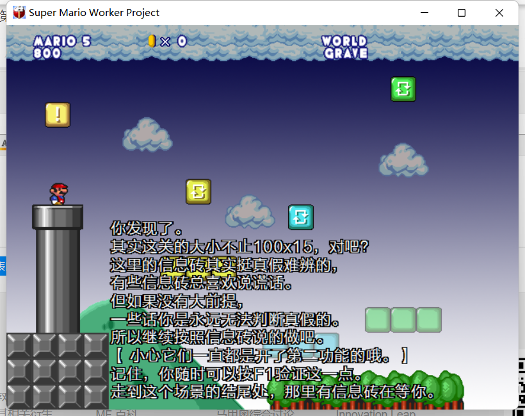The image size is (525, 416).
Task: Maximize the Super Mario Worker Project window
Action: [x=462, y=13]
